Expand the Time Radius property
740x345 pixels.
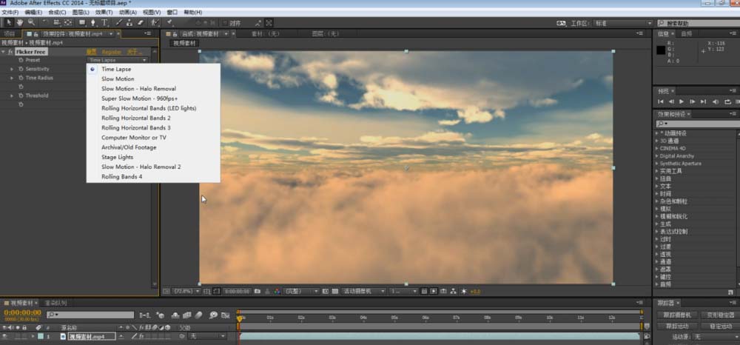pos(12,78)
